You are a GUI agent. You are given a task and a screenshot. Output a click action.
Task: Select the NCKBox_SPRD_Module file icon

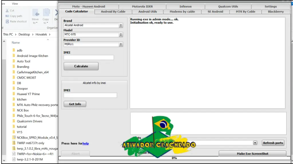14,138
